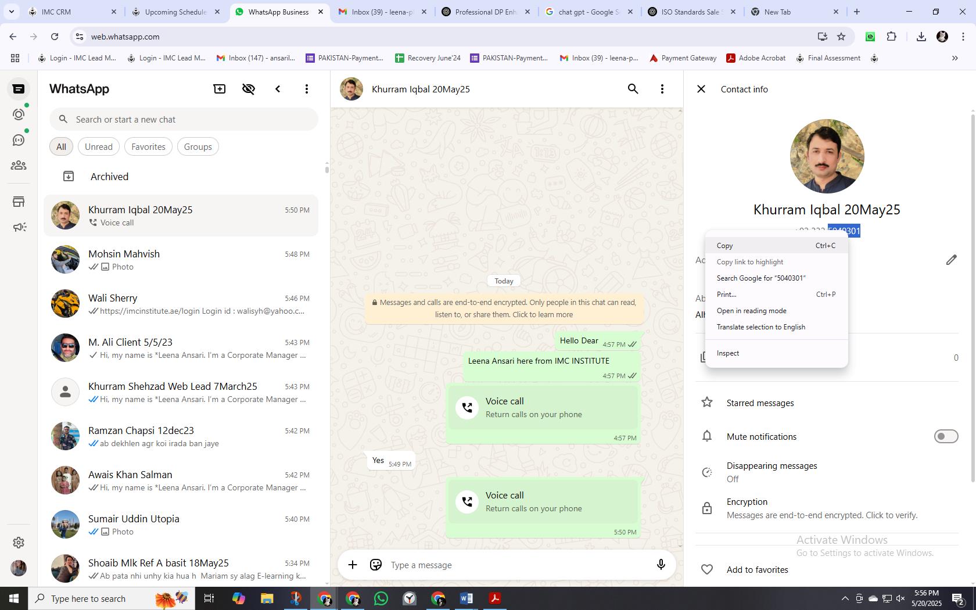Reload the WhatsApp Web page
Screen dimensions: 976x610
pyautogui.click(x=55, y=37)
